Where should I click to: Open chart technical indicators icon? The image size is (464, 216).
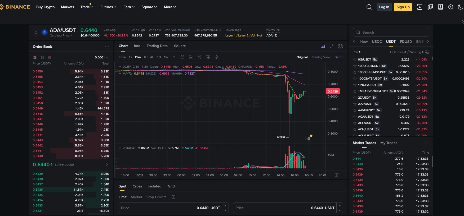[191, 57]
